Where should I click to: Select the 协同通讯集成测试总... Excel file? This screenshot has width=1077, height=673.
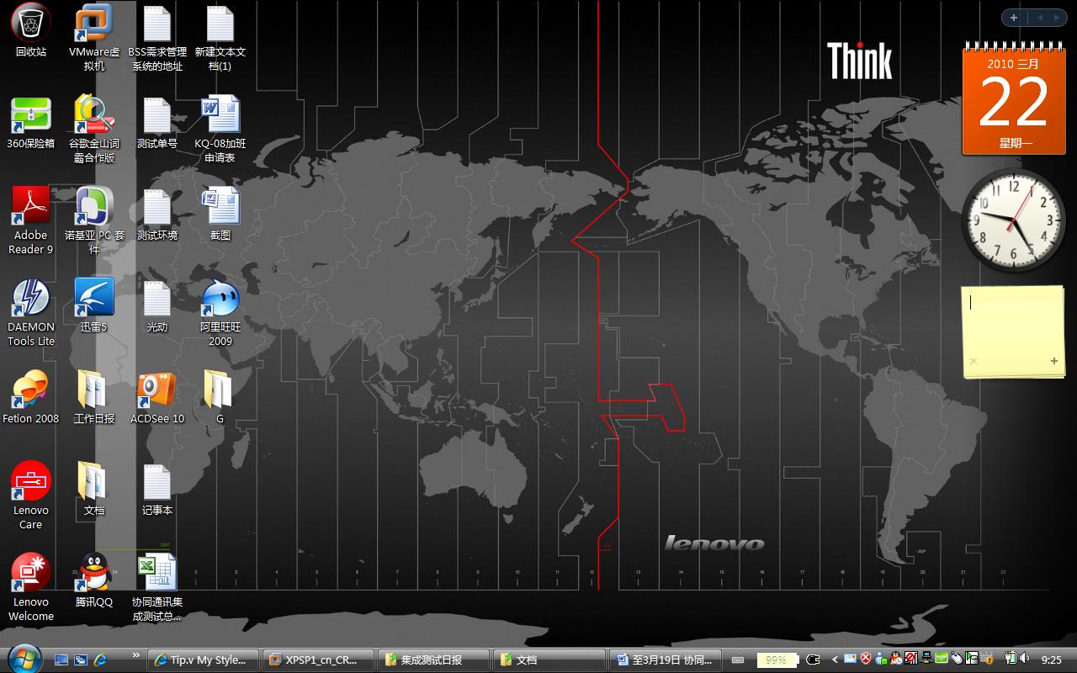[157, 588]
